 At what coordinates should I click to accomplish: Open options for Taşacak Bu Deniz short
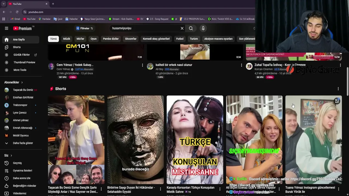(101, 189)
